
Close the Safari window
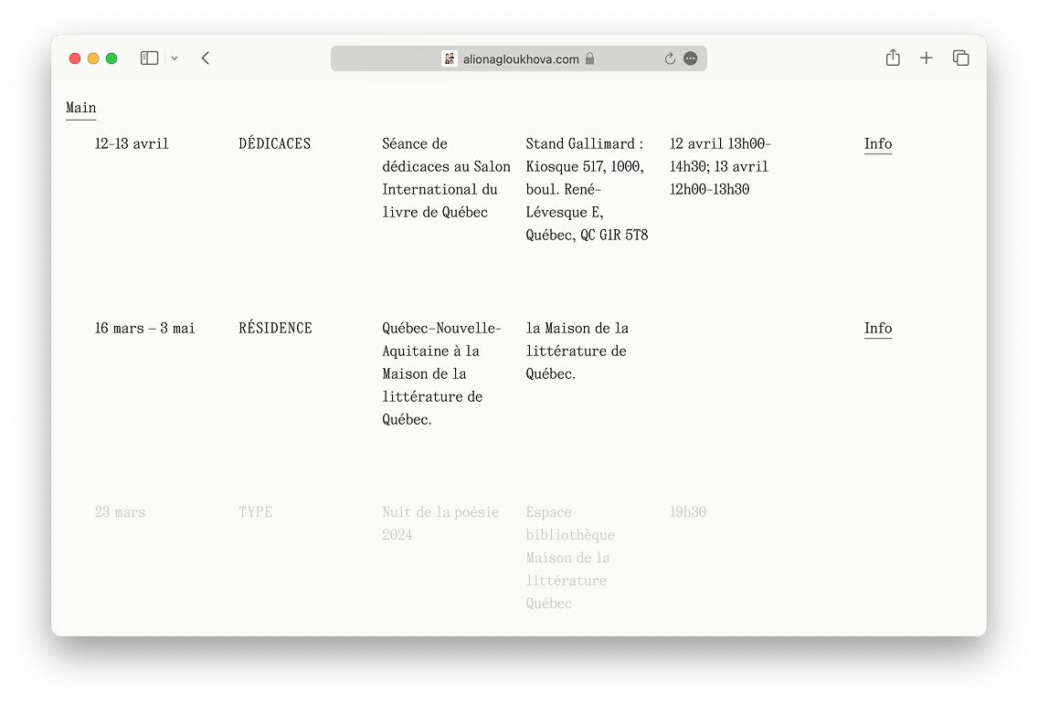[x=75, y=58]
